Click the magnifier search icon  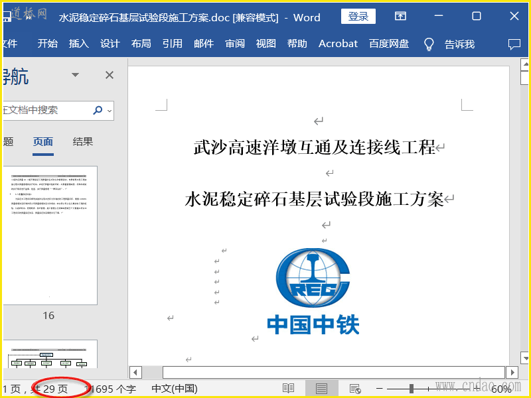coord(98,110)
